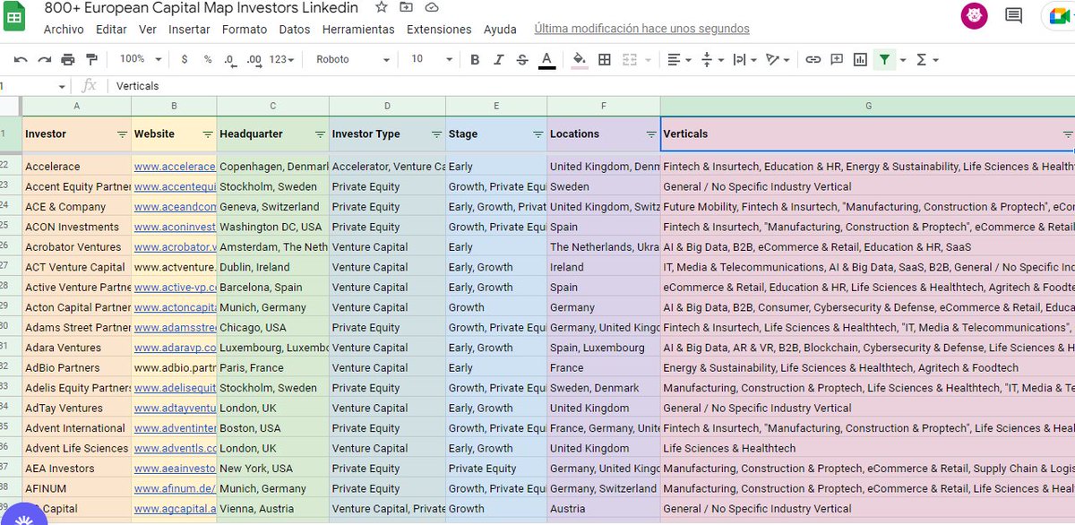Increase decimal places icon
Screen dimensions: 1075x525
click(x=254, y=60)
